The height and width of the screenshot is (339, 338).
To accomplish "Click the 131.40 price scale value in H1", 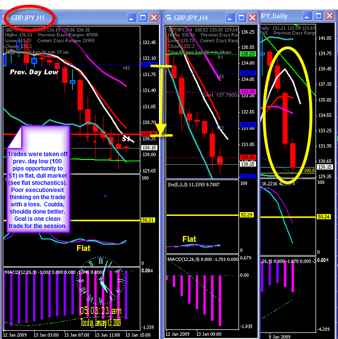I will tap(149, 91).
